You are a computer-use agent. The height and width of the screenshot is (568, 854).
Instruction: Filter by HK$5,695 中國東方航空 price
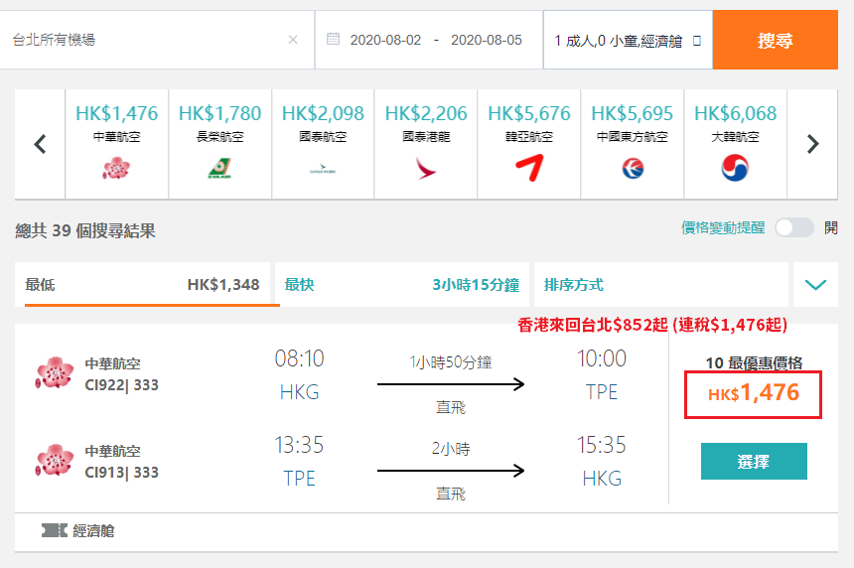click(x=633, y=113)
